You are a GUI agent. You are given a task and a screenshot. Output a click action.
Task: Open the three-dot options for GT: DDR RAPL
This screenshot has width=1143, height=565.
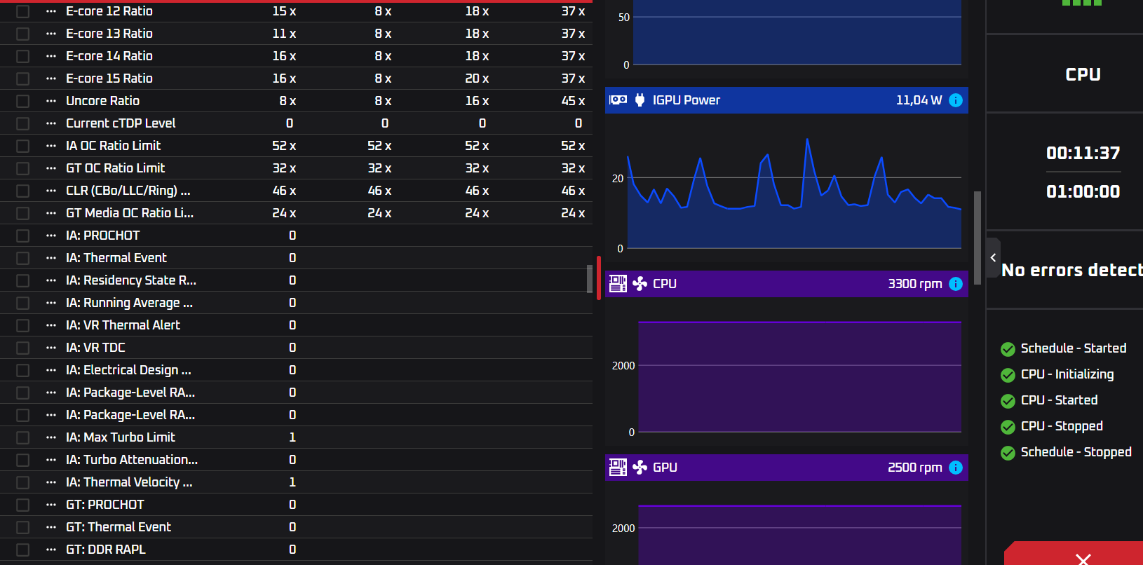point(51,550)
